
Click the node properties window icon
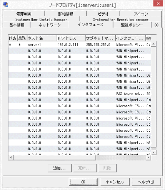tap(5, 5)
